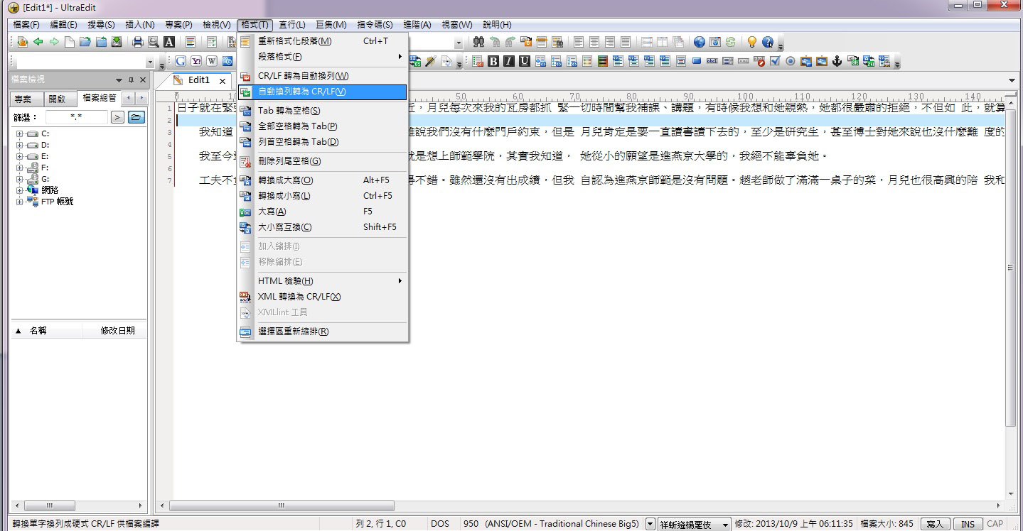Toggle the INS insert mode indicator

[x=968, y=524]
